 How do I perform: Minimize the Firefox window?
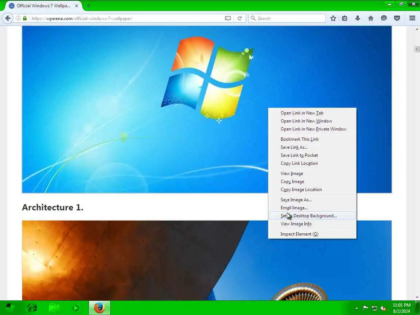[389, 4]
